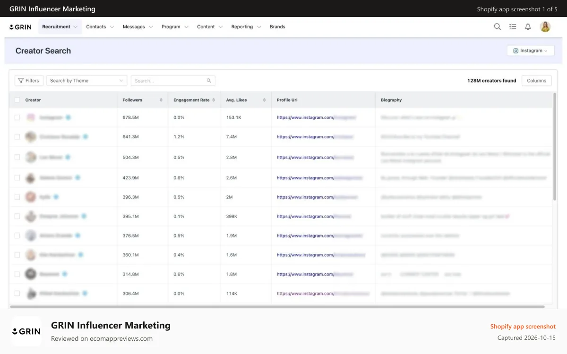Check the row with 360.1M followers

click(17, 255)
